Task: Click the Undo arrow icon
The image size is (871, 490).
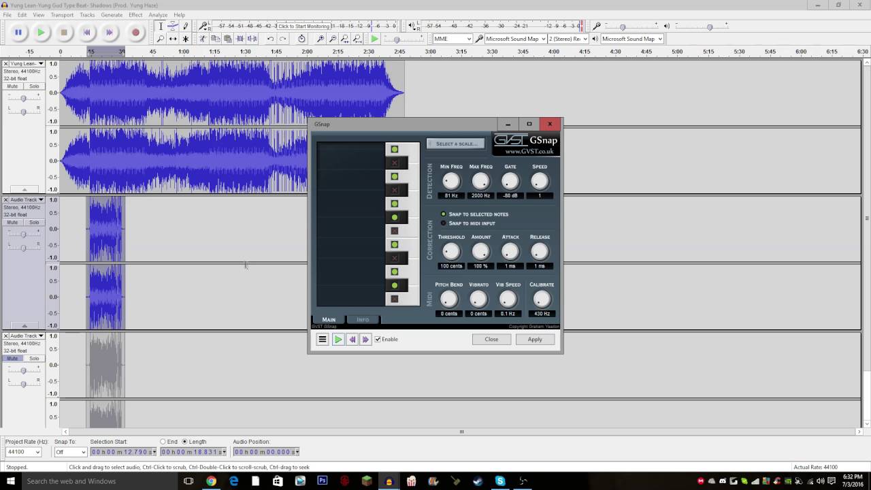Action: (270, 39)
